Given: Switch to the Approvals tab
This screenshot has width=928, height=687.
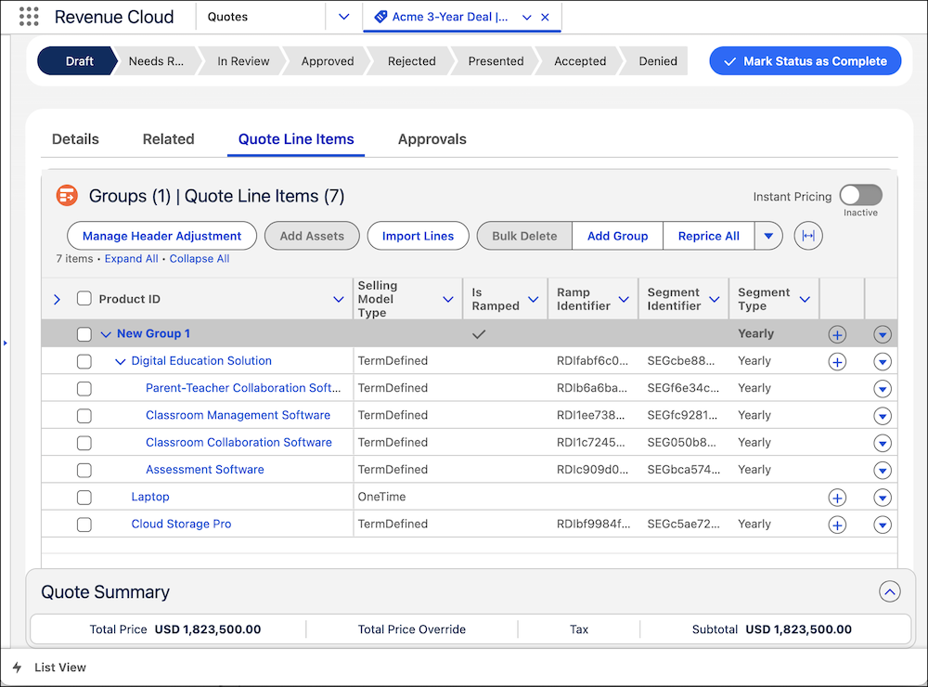Looking at the screenshot, I should click(432, 139).
